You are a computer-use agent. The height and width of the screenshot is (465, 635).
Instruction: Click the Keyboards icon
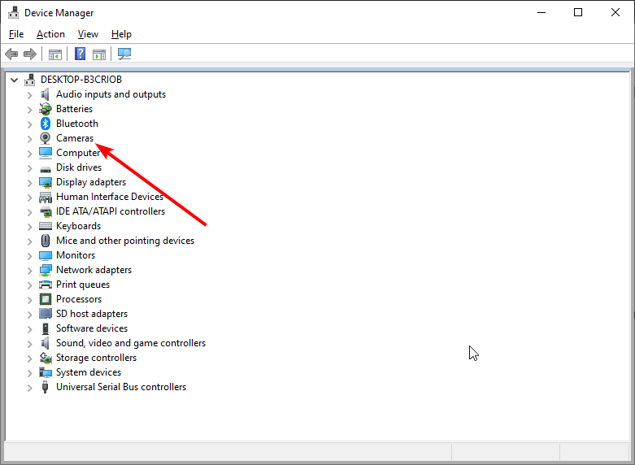pyautogui.click(x=45, y=226)
